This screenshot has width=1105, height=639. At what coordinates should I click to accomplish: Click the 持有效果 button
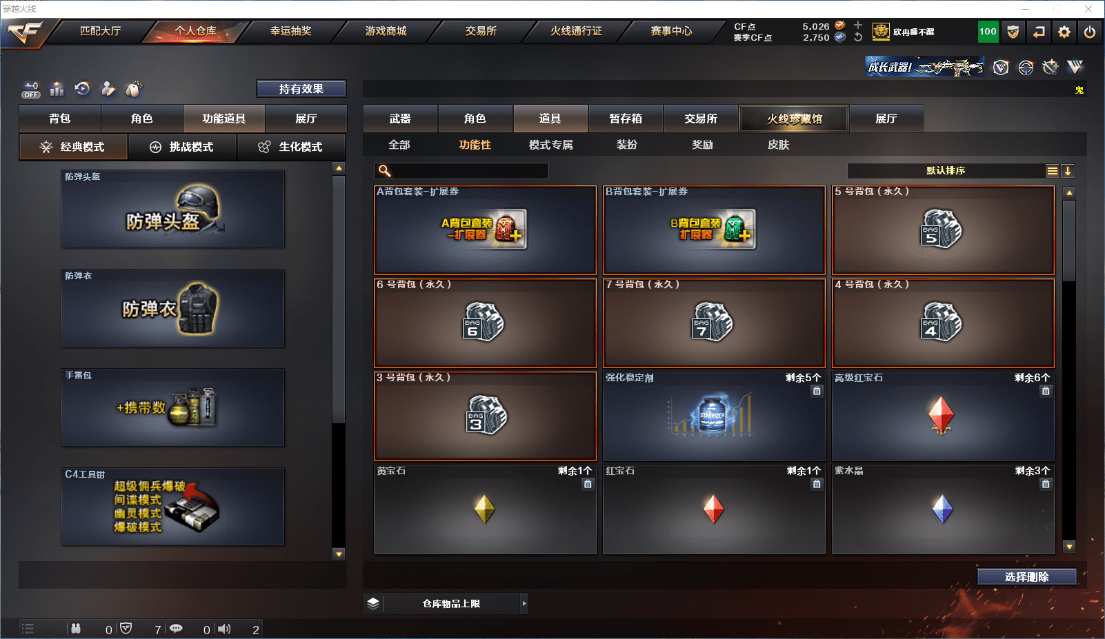[301, 89]
